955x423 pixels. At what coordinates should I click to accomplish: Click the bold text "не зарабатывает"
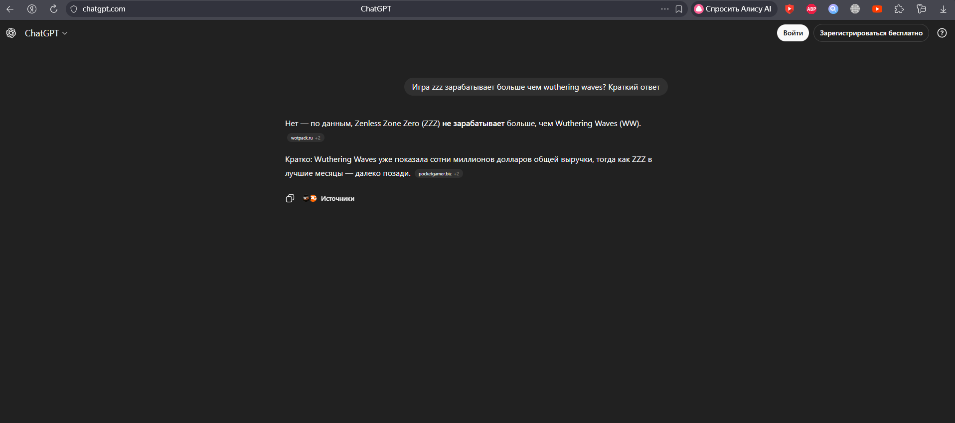[474, 124]
